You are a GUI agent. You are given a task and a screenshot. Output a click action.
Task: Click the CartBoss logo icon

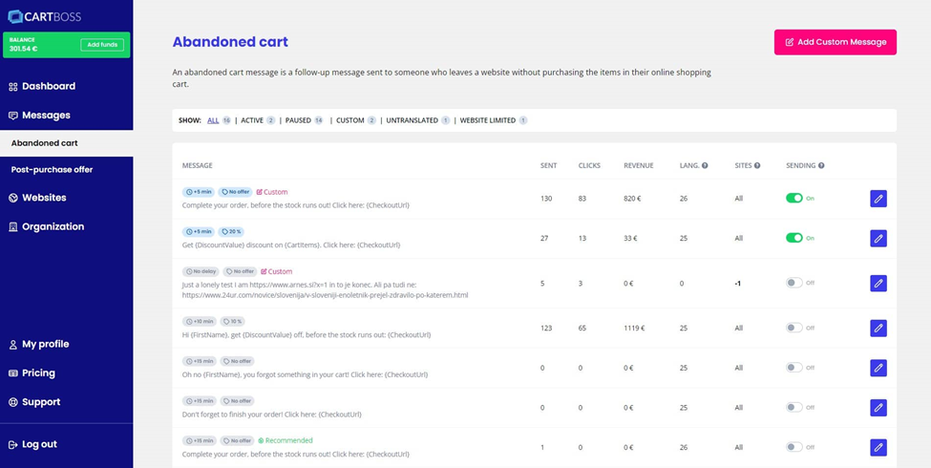pos(14,16)
